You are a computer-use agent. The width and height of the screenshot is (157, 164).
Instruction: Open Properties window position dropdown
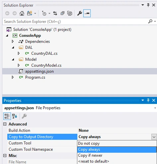tap(143, 100)
